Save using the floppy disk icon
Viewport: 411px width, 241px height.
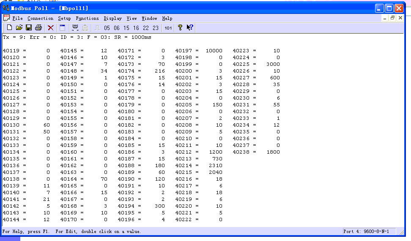point(29,28)
